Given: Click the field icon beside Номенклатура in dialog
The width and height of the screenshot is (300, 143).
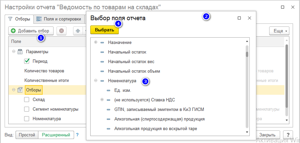Looking at the screenshot, I should click(102, 81).
